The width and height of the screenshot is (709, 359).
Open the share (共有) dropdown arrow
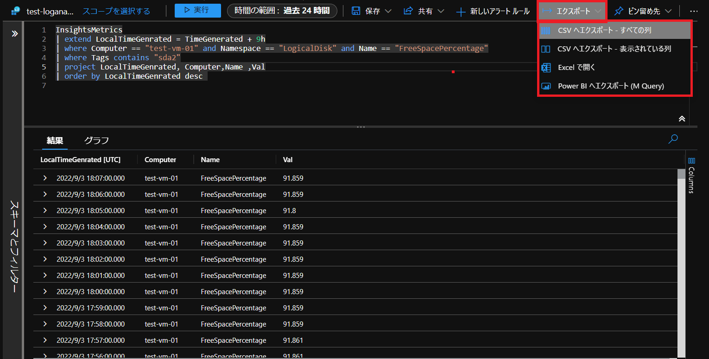point(441,11)
